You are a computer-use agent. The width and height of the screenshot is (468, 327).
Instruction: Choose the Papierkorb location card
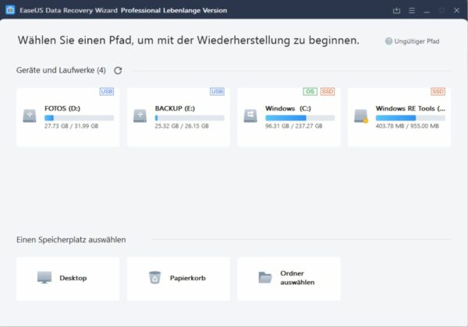[179, 279]
